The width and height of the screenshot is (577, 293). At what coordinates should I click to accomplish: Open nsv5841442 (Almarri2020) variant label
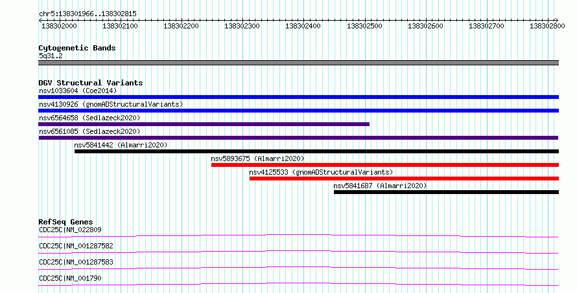(x=121, y=145)
